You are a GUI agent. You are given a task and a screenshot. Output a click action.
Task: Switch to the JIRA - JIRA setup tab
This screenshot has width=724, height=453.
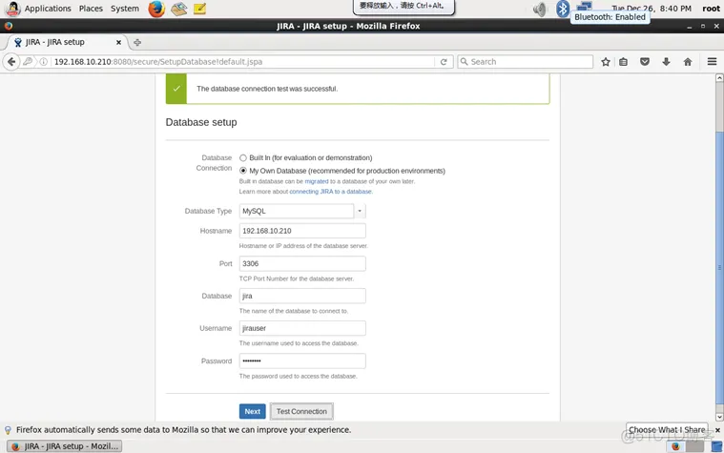click(x=65, y=42)
